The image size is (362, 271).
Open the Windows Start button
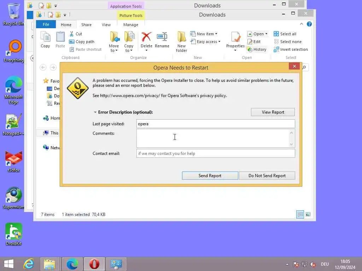[x=9, y=264]
